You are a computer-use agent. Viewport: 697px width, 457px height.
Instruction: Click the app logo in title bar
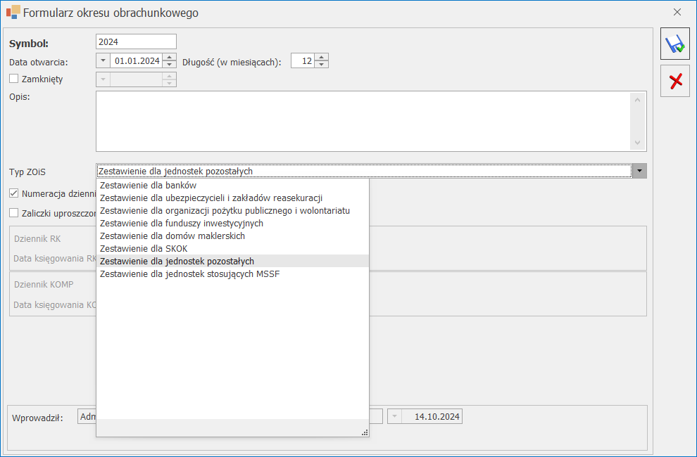point(13,13)
